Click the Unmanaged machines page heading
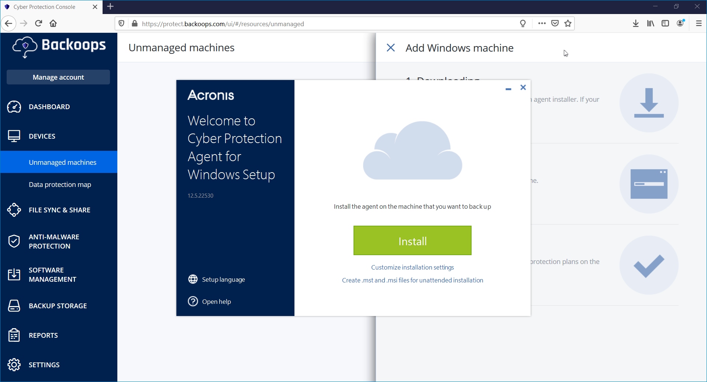Viewport: 707px width, 382px height. coord(182,48)
